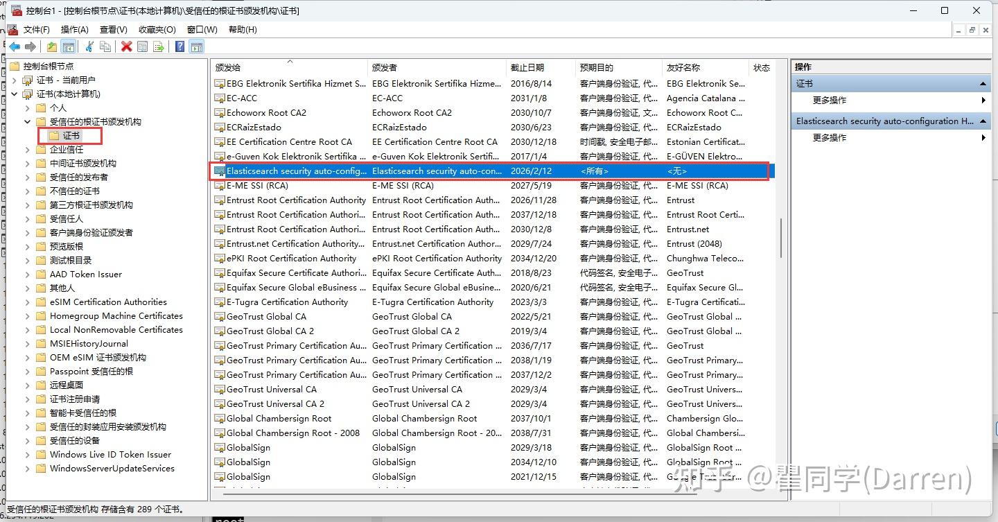Open Properties using the properties toolbar icon

point(143,46)
